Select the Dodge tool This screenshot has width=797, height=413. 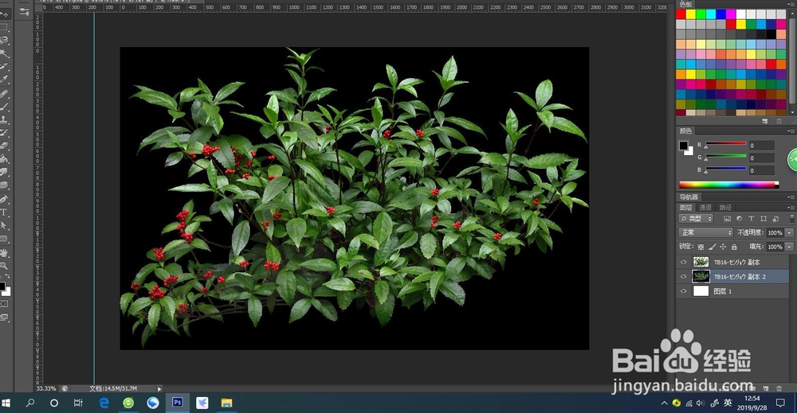pos(4,185)
